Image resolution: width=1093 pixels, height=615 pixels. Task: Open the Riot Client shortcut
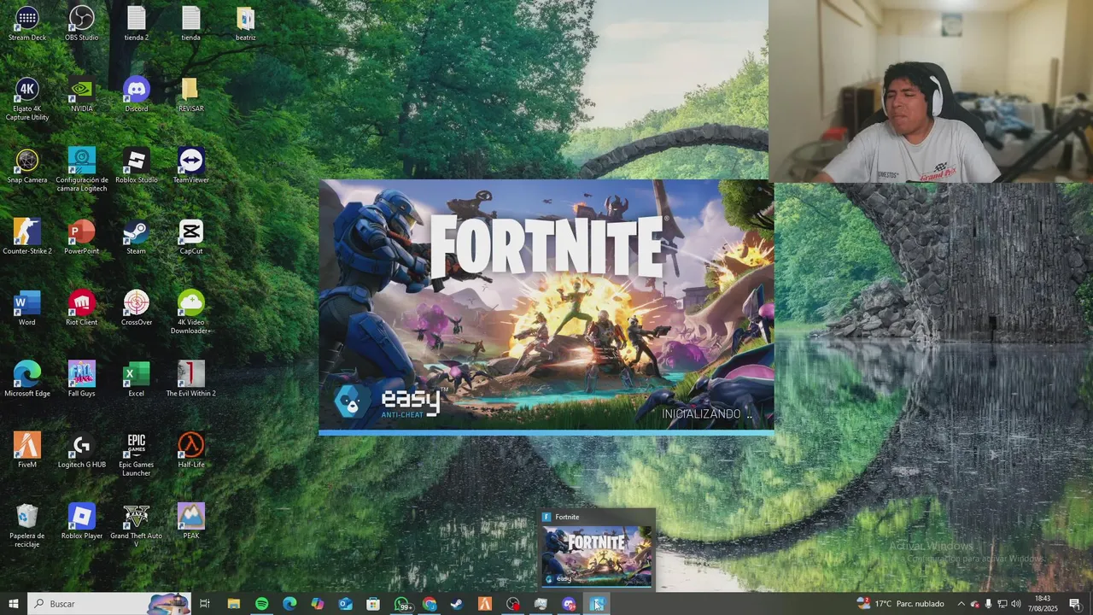[x=82, y=308]
